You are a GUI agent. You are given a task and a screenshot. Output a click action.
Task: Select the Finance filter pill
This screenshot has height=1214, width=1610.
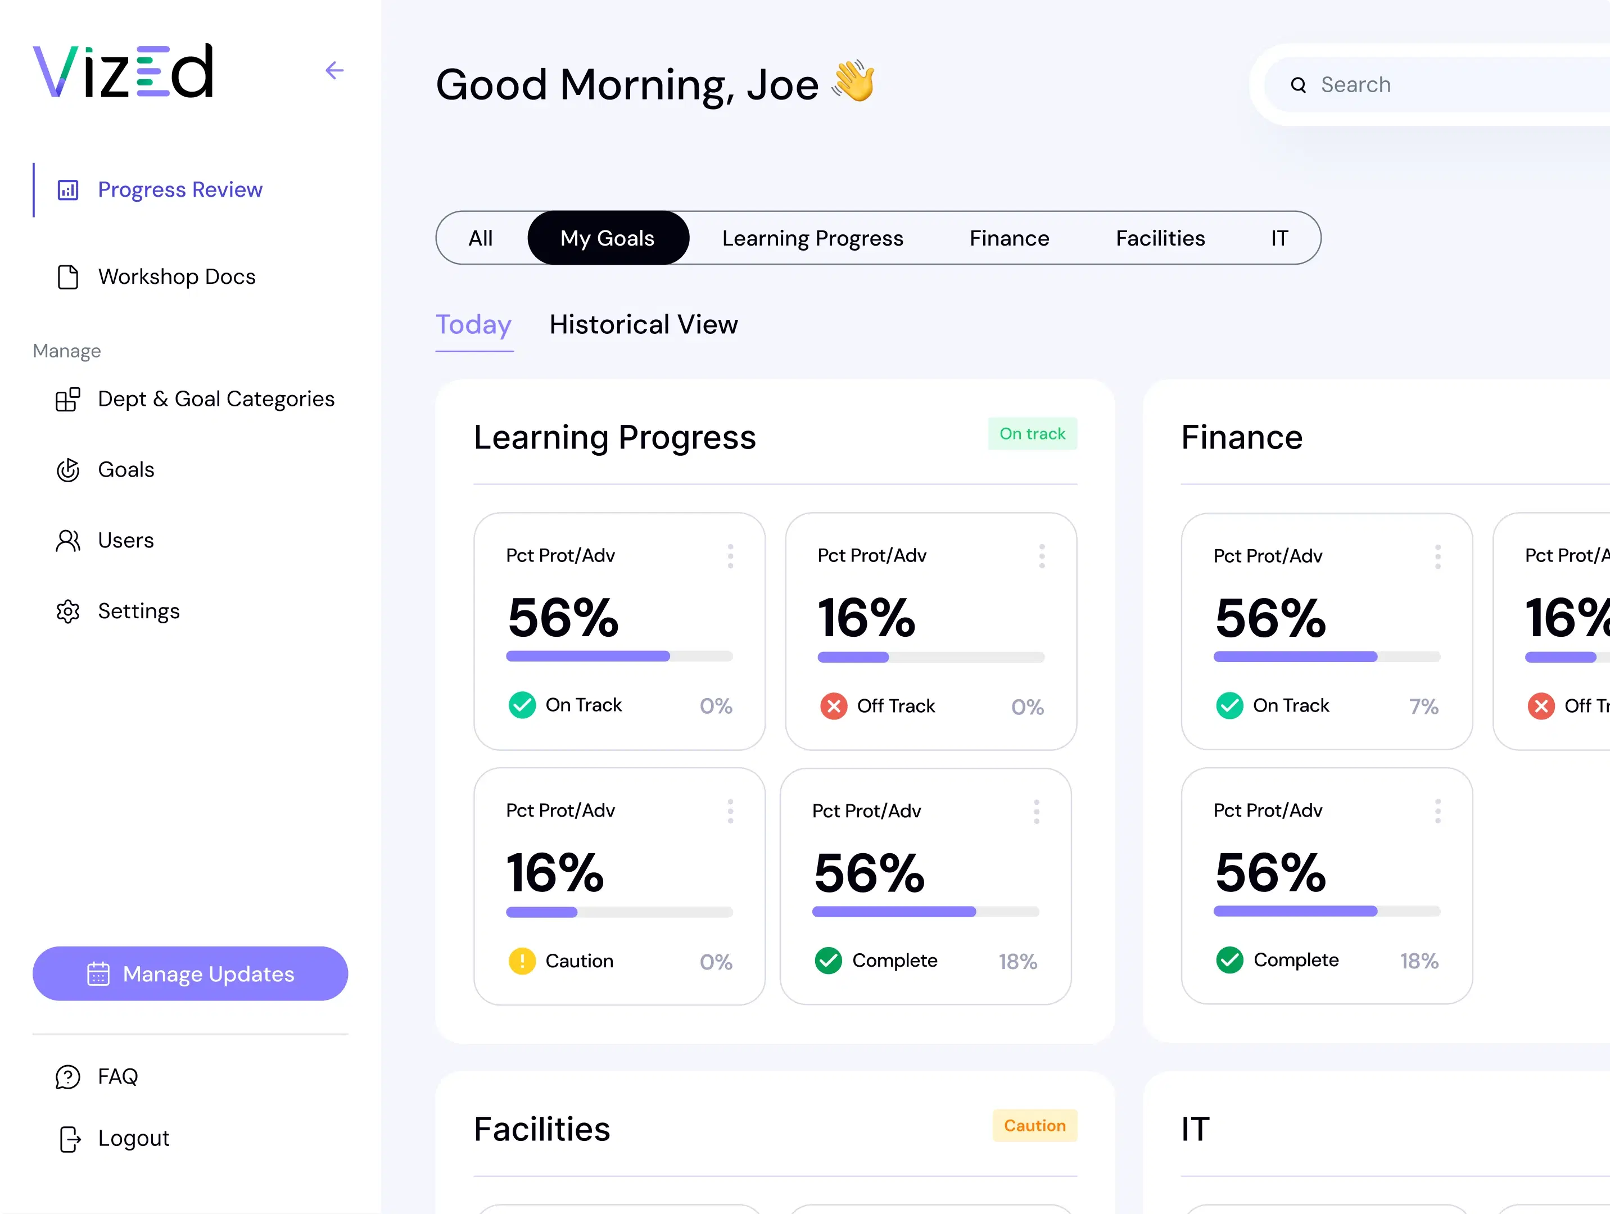click(1009, 238)
